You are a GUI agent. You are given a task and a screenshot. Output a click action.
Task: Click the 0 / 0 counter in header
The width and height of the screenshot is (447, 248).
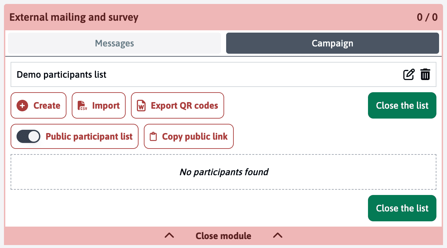click(x=427, y=17)
